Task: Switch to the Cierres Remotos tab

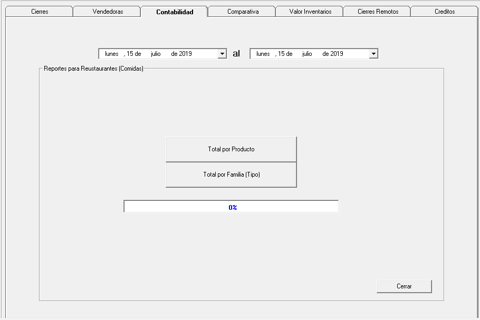Action: coord(378,12)
